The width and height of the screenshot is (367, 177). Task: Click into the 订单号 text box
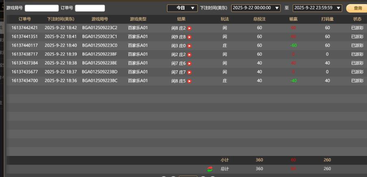(90, 8)
